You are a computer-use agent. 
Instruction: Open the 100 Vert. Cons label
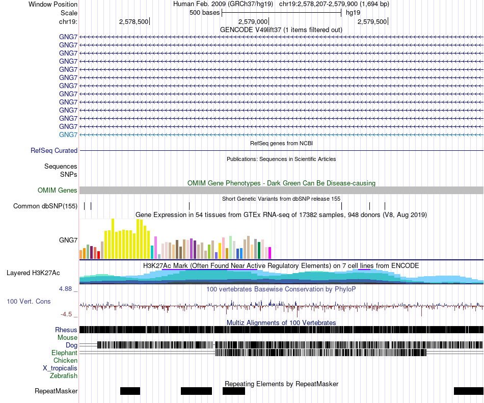[29, 302]
